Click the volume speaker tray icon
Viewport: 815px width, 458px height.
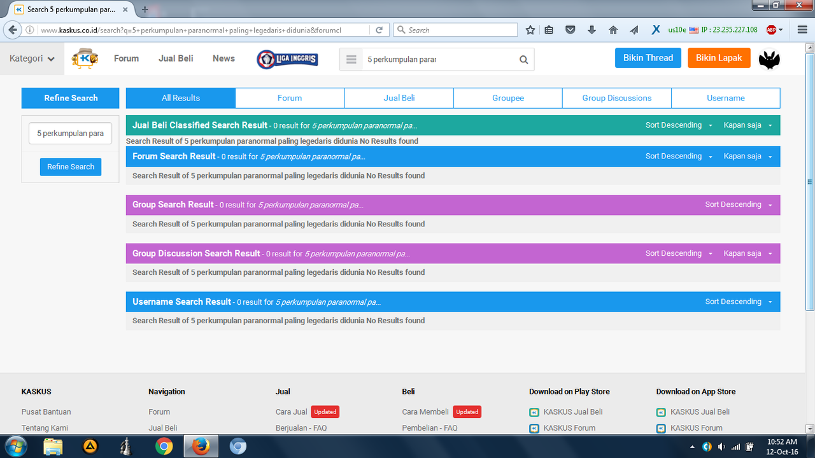pos(722,447)
